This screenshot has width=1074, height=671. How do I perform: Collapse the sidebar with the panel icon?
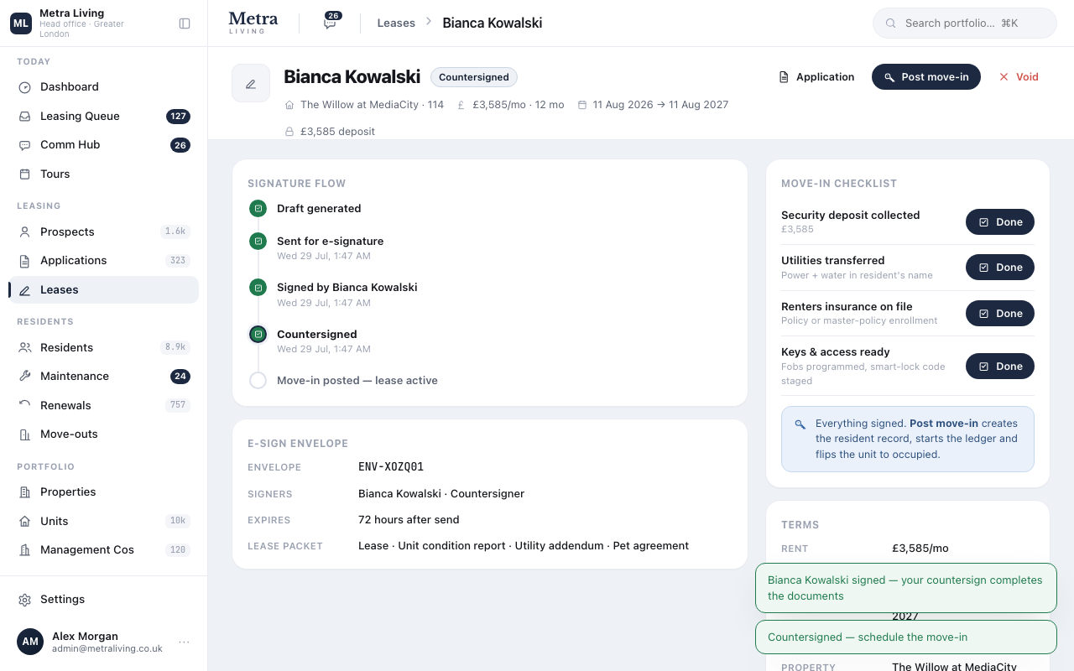(185, 23)
